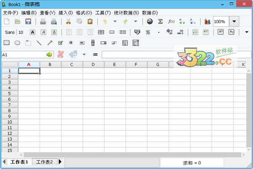The width and height of the screenshot is (253, 169).
Task: Align cell text to the left
Action: [x=69, y=32]
